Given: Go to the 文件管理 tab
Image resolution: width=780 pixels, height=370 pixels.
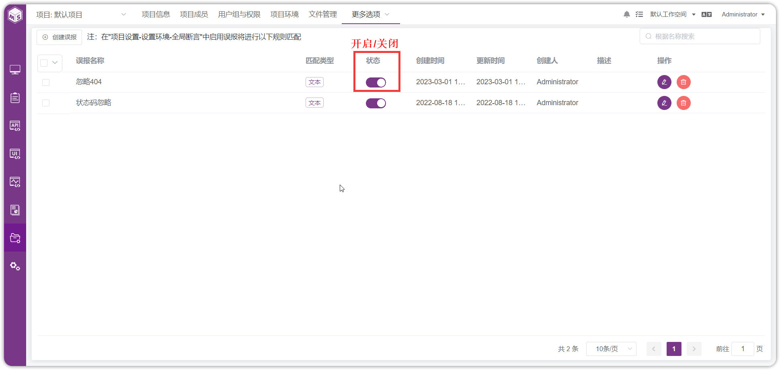Looking at the screenshot, I should 322,14.
